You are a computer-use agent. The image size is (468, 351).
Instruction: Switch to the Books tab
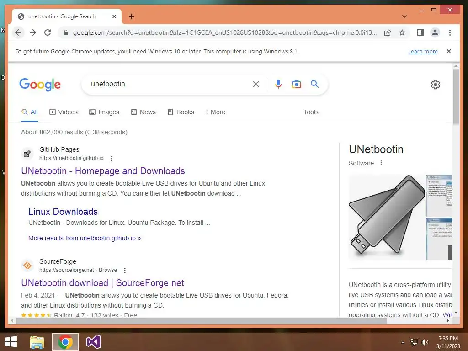(181, 112)
